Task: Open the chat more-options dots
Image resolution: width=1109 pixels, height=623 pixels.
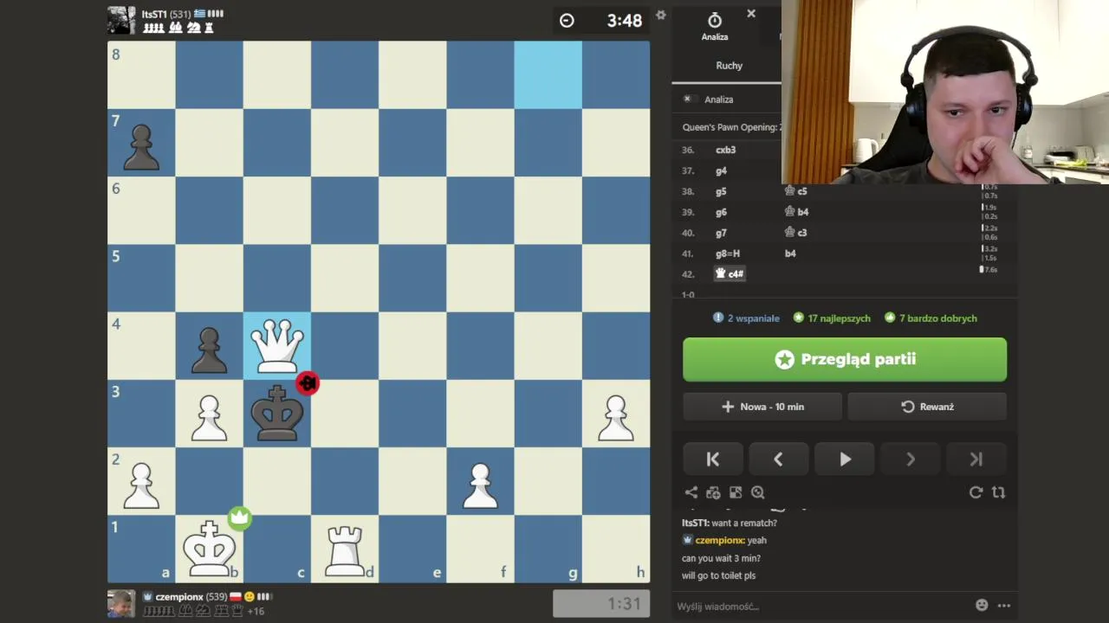Action: click(x=1003, y=606)
